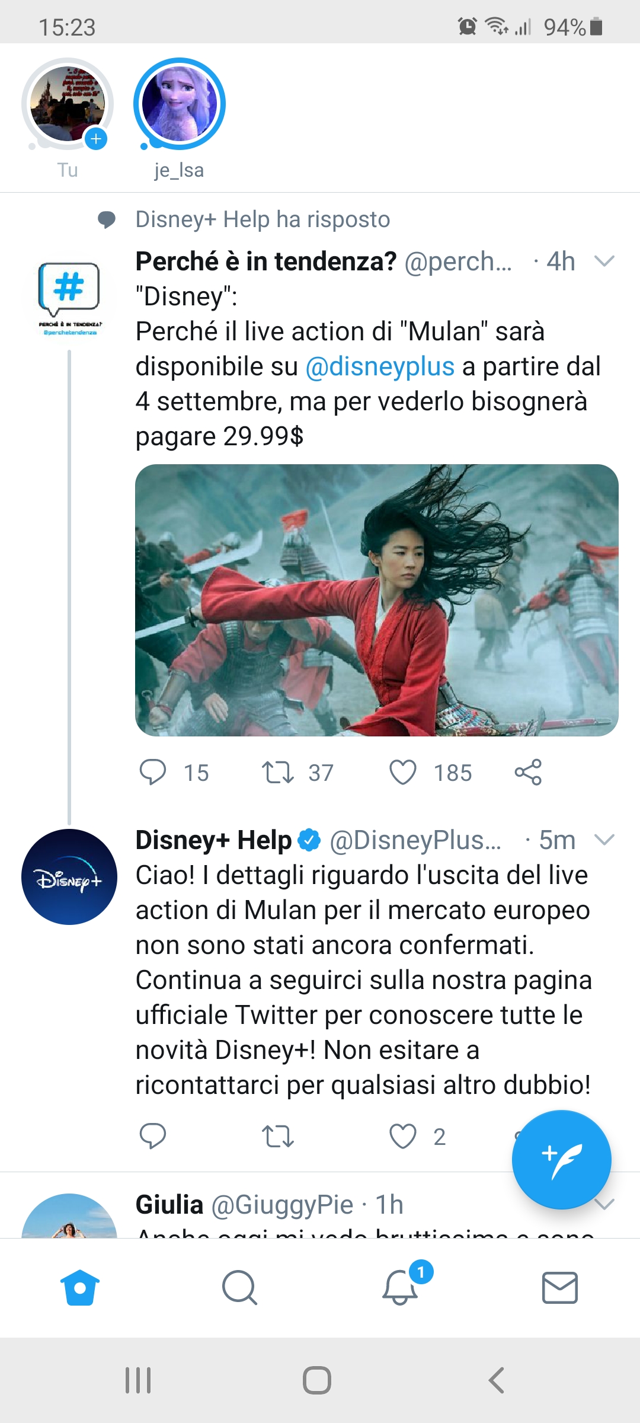Open reply on the Perché è in tendenza tweet
This screenshot has width=640, height=1423.
pos(153,772)
